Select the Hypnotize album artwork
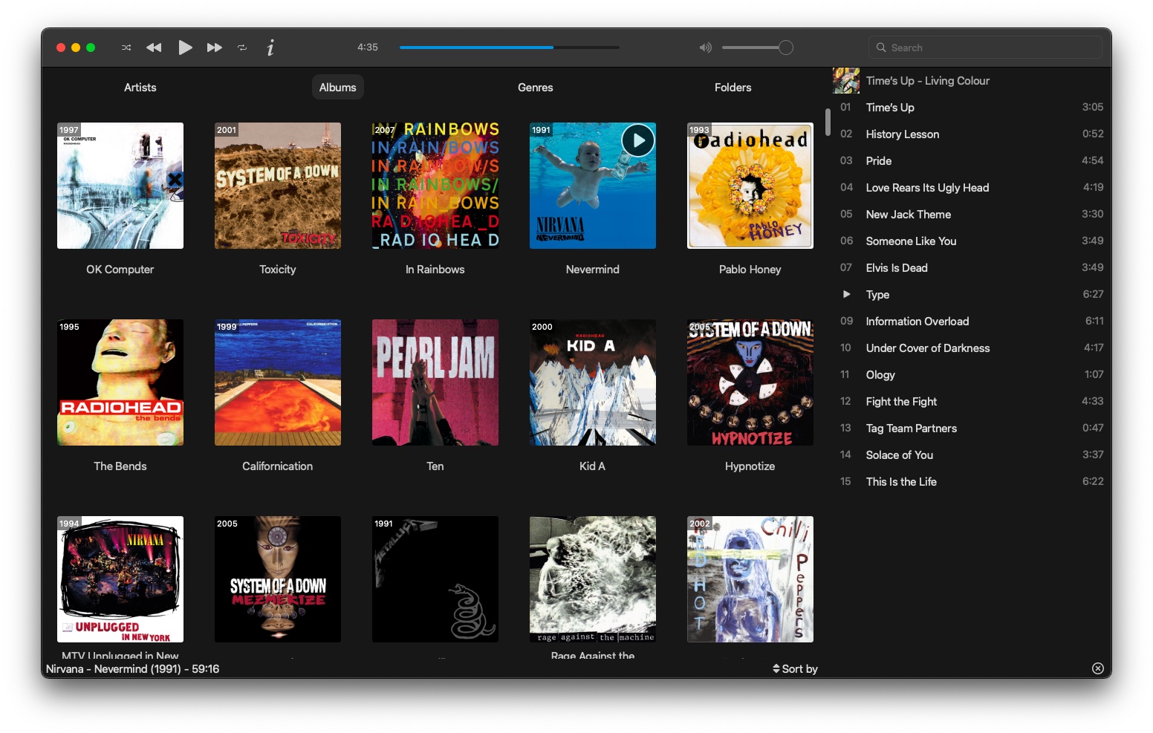This screenshot has height=733, width=1153. point(750,382)
